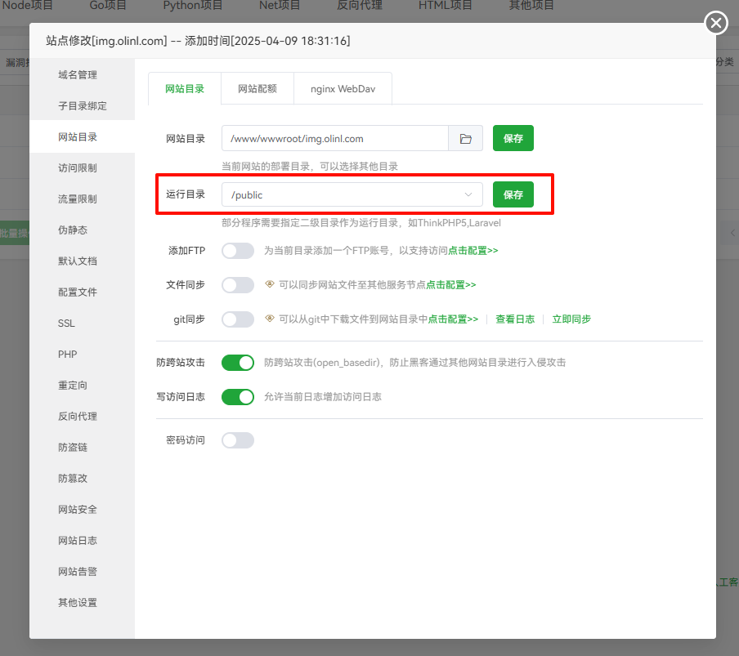Enable 密码访问 for the site
Screen dimensions: 739x656
click(x=238, y=440)
